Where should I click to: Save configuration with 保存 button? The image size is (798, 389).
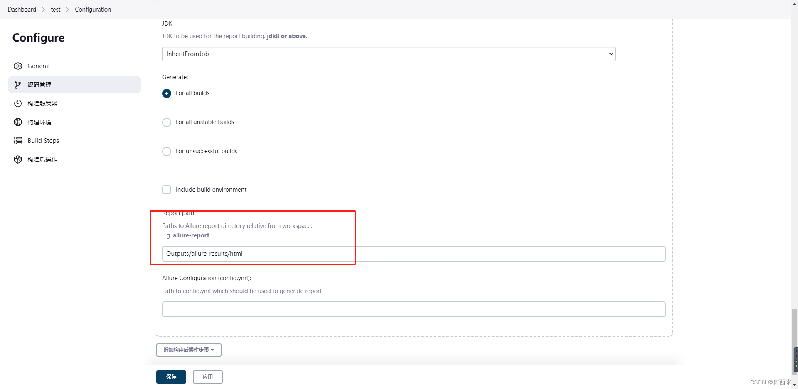click(x=171, y=377)
